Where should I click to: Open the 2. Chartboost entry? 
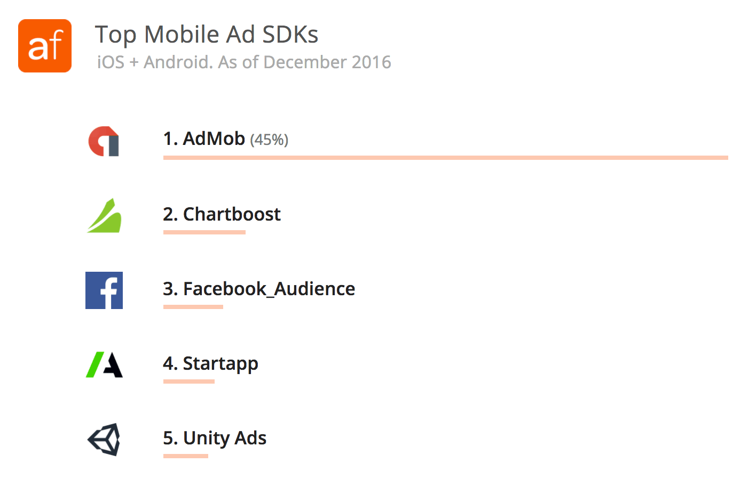pos(222,214)
